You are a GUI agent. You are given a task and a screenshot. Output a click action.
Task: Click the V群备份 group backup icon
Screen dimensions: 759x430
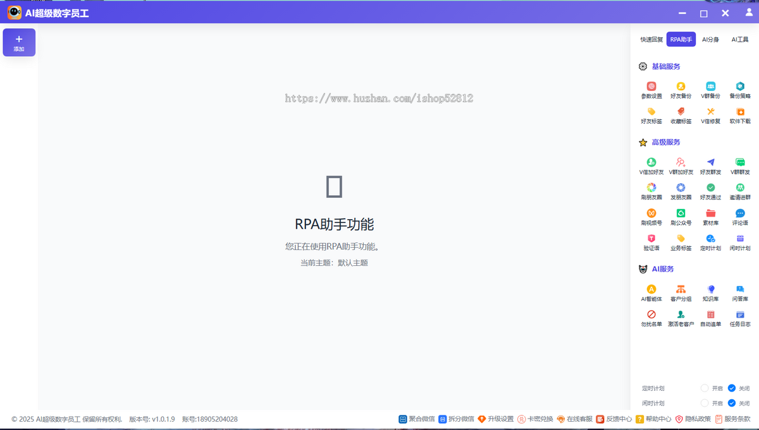pyautogui.click(x=710, y=88)
